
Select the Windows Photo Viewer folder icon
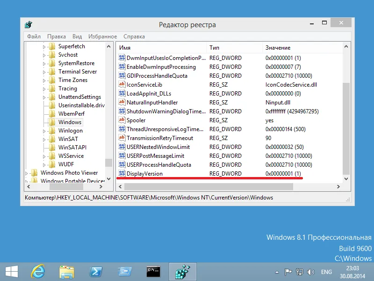click(35, 172)
